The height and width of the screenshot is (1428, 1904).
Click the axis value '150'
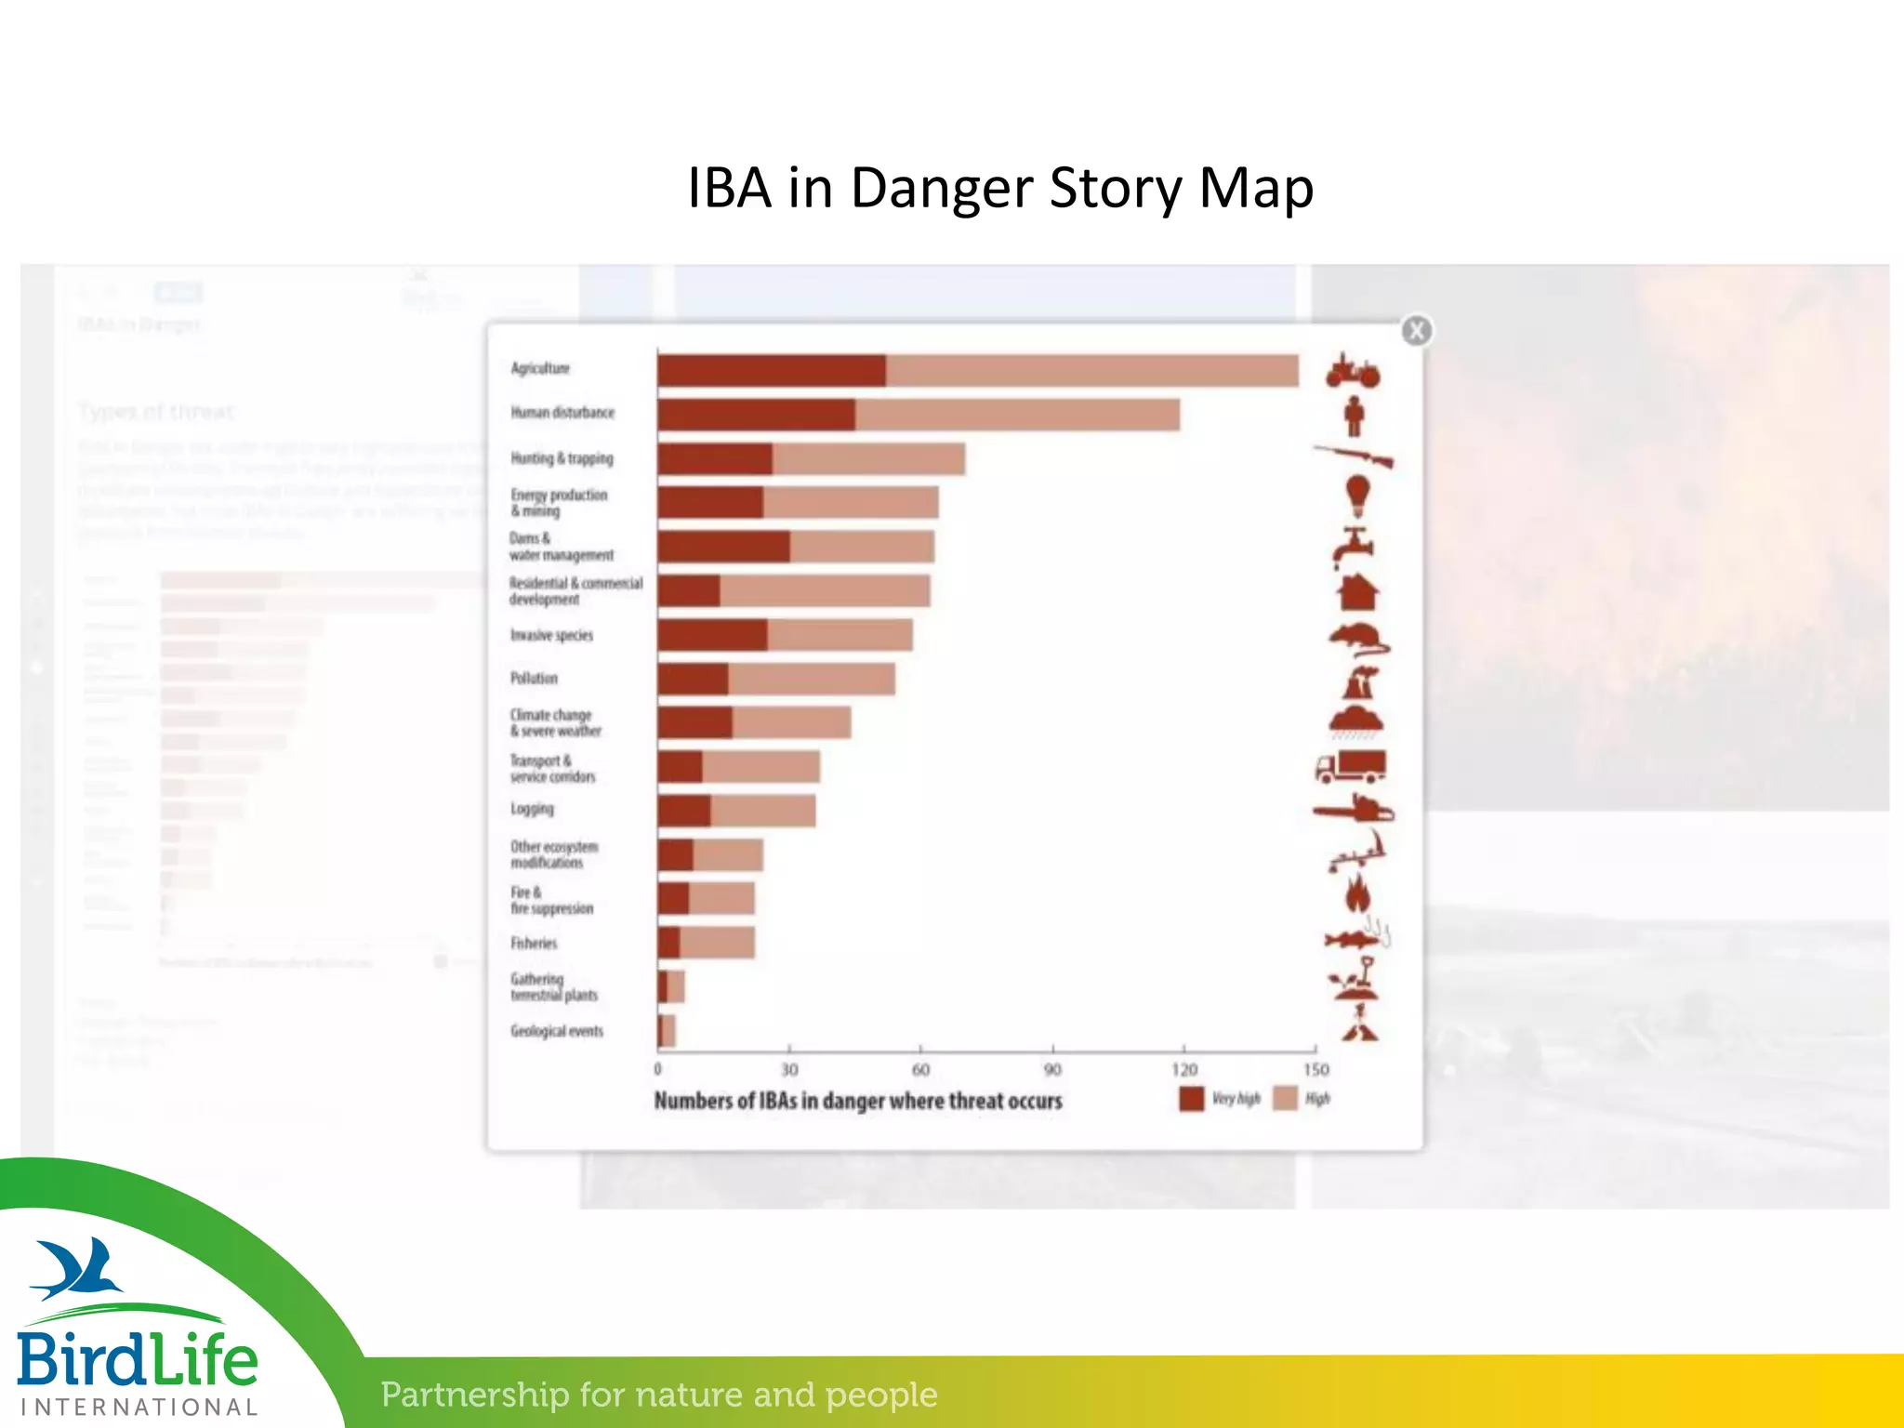point(1316,1069)
